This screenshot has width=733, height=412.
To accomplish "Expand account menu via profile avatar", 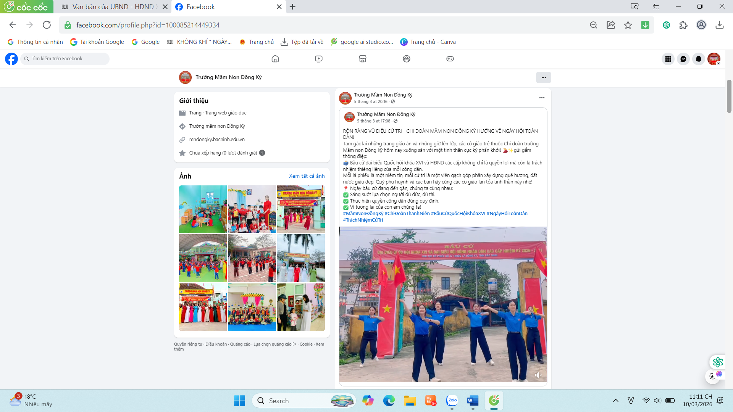I will point(714,59).
